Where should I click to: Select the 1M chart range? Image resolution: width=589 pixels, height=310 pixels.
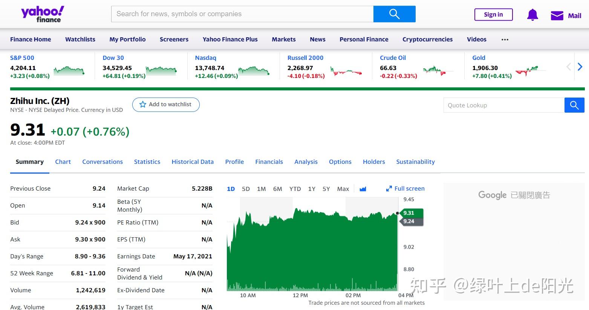pos(261,189)
